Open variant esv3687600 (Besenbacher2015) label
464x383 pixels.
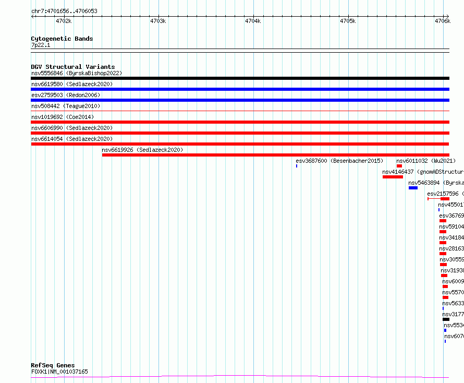(x=339, y=161)
